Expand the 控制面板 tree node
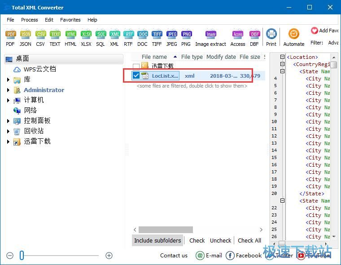This screenshot has width=341, height=265. 8,121
